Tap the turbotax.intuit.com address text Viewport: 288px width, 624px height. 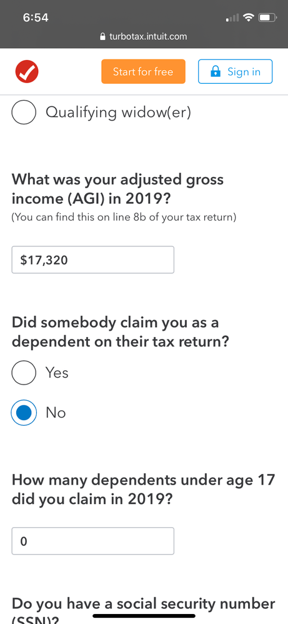pyautogui.click(x=148, y=37)
